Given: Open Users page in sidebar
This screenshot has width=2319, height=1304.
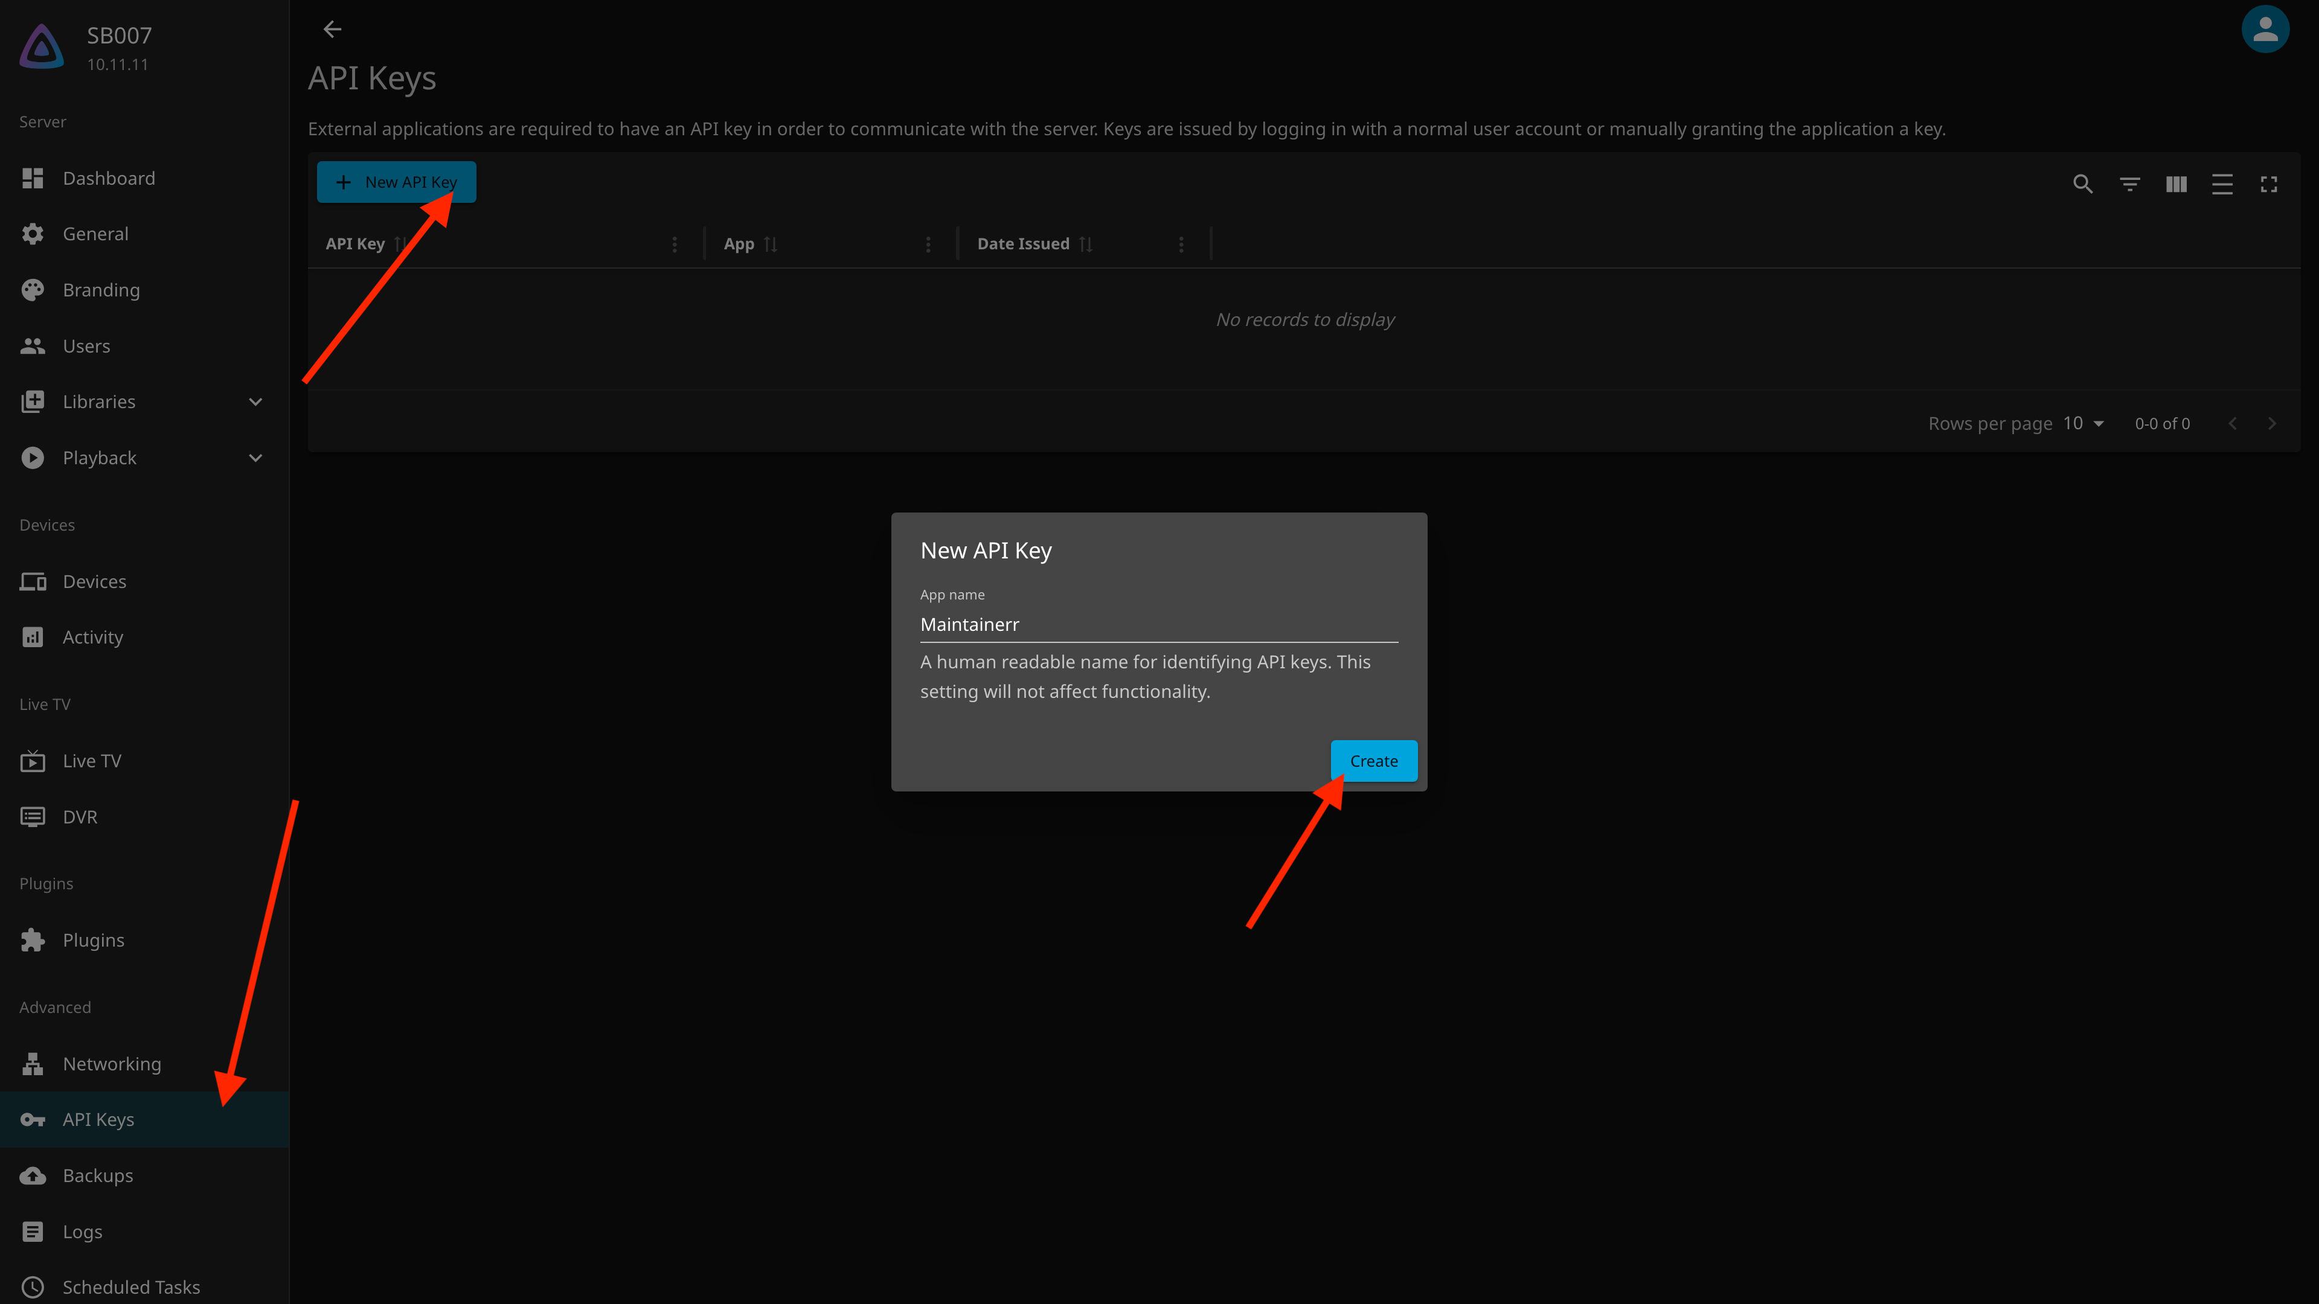Looking at the screenshot, I should [144, 347].
